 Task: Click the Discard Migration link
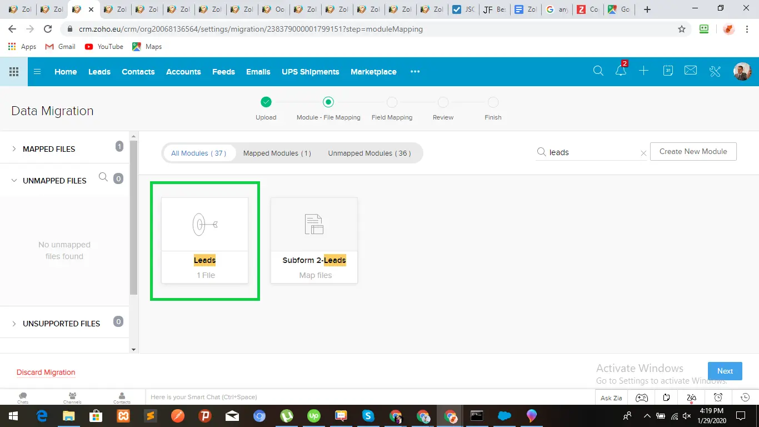coord(46,372)
